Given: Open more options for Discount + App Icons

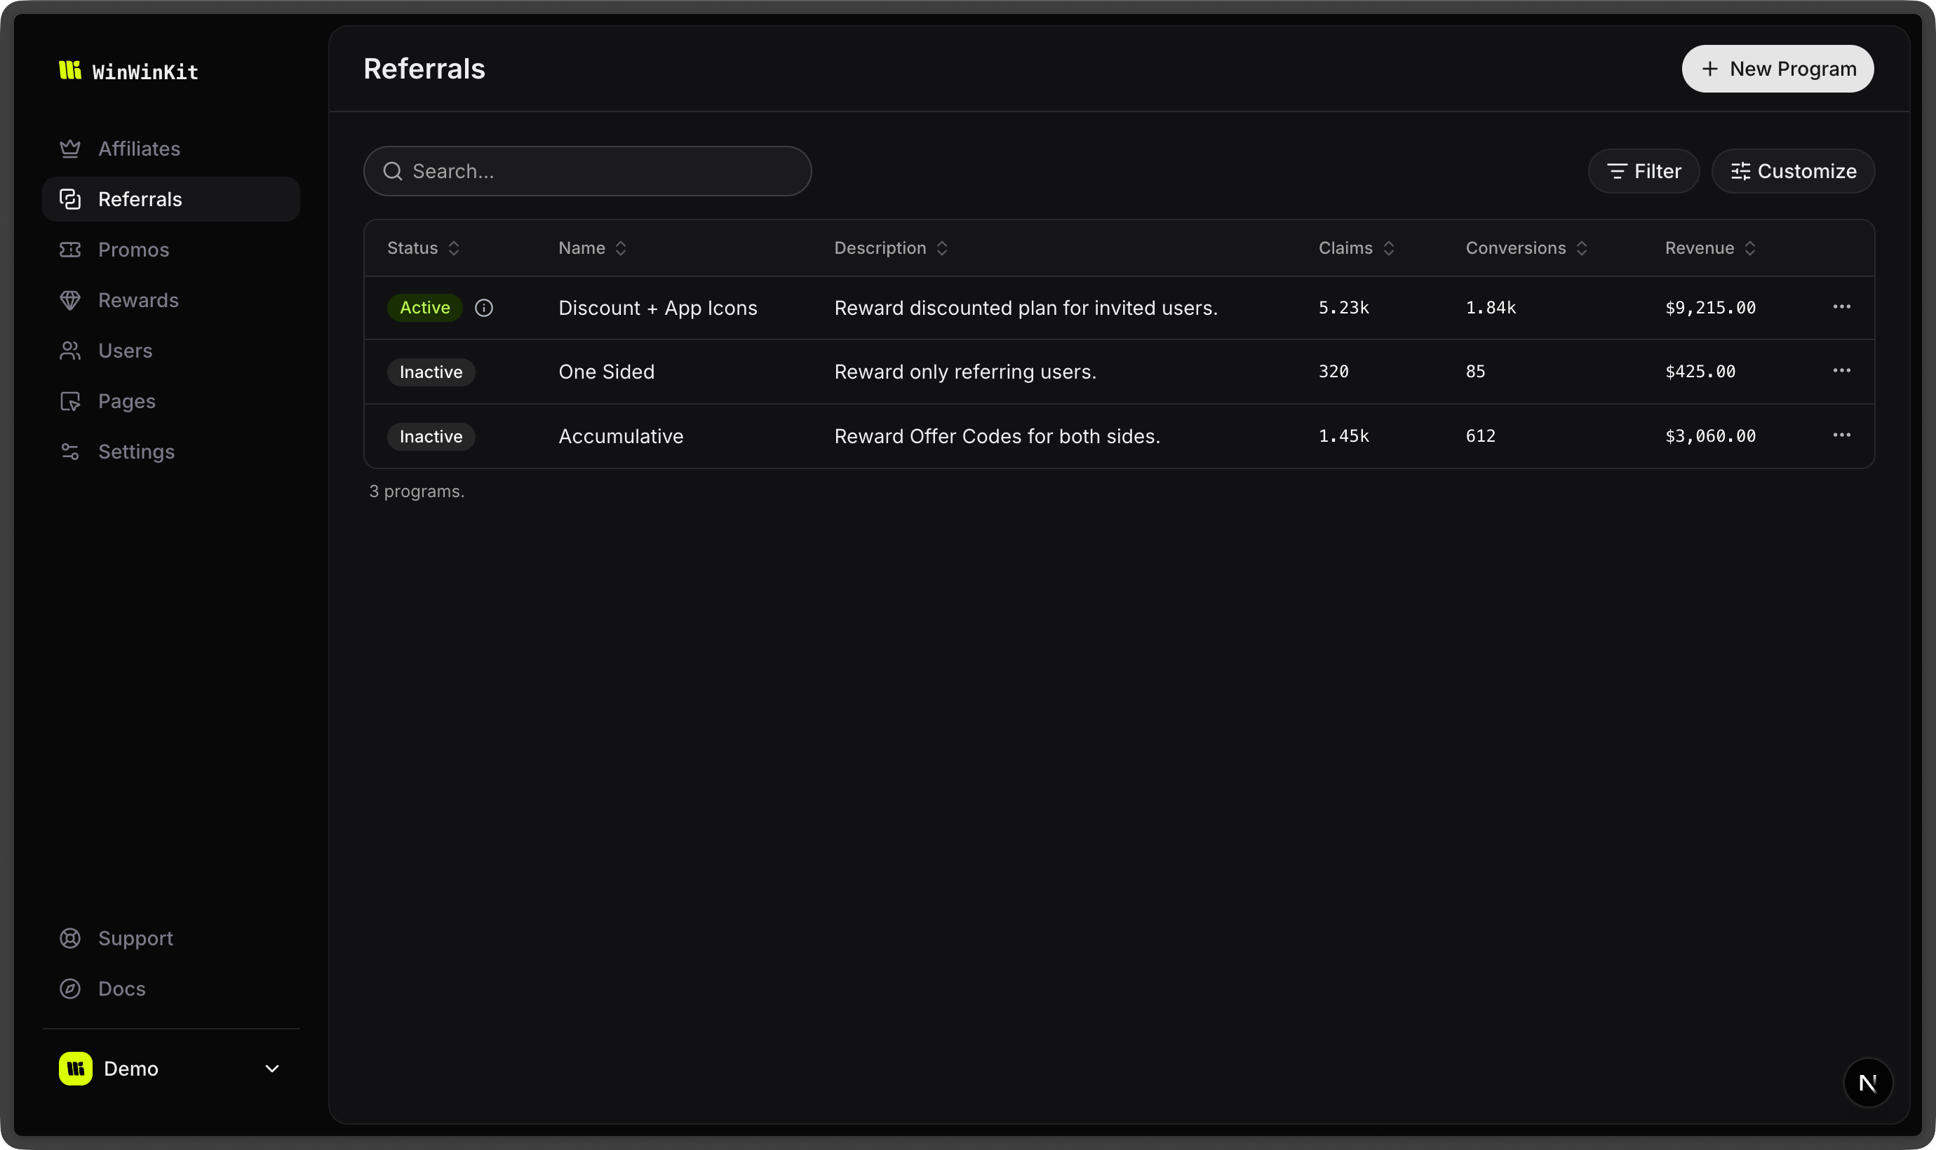Looking at the screenshot, I should click(x=1841, y=307).
